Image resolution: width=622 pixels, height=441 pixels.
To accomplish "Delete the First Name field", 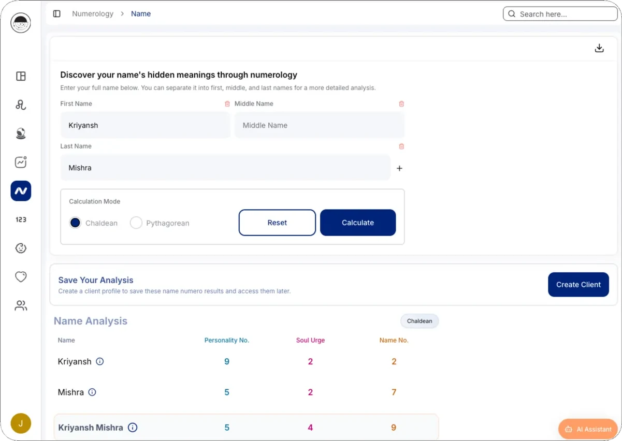I will tap(227, 104).
